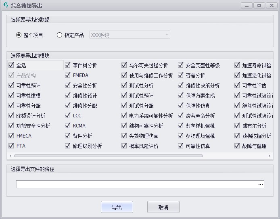Toggle the 概率风险评价 checkbox
The image size is (280, 219).
coord(124,146)
